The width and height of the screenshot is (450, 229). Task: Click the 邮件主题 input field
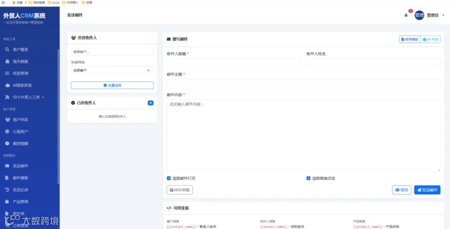pos(303,83)
